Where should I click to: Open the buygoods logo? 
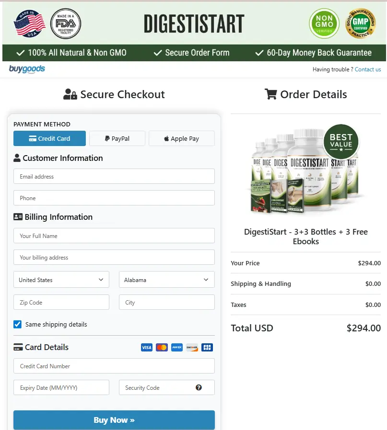coord(26,69)
